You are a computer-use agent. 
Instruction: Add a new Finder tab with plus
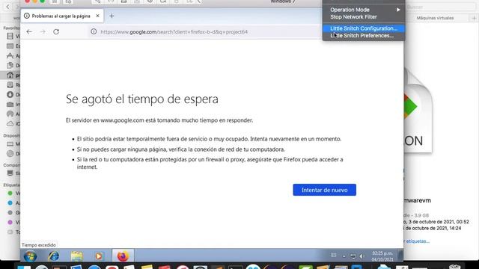(474, 18)
